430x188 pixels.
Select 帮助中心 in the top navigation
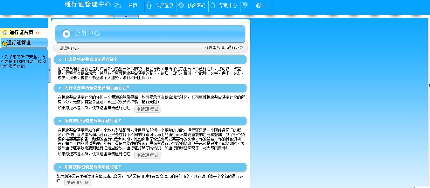228,5
